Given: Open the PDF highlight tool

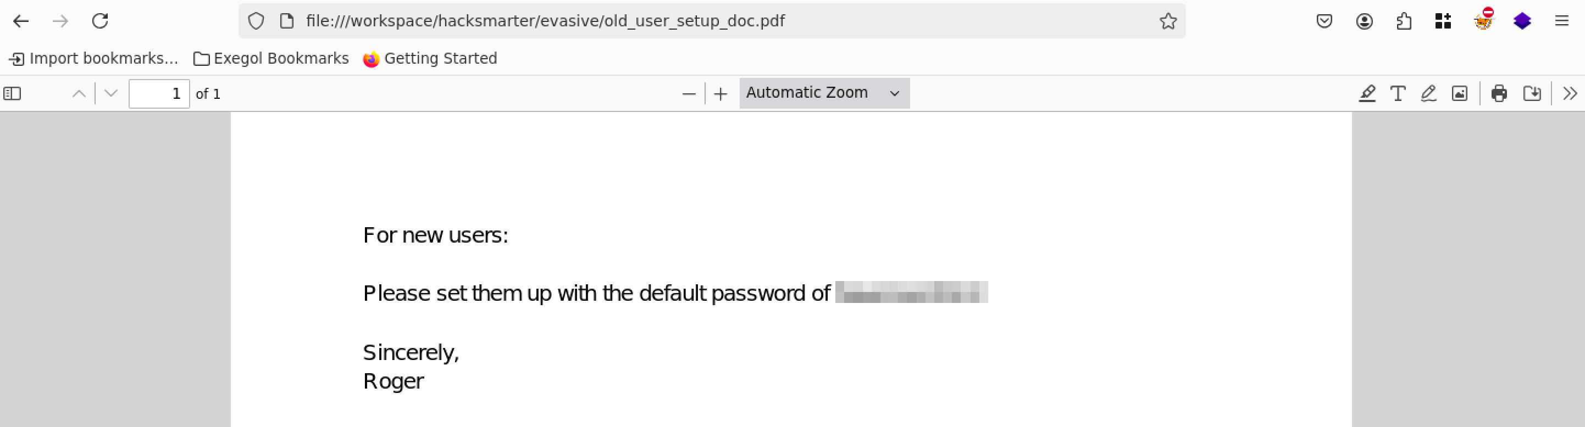Looking at the screenshot, I should 1367,93.
